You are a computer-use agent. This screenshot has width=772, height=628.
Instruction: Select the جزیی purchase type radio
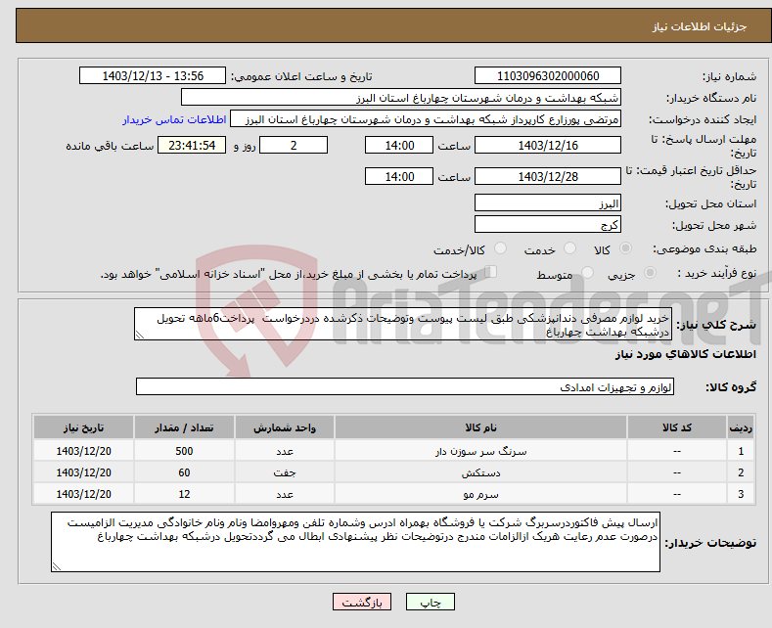[x=650, y=273]
